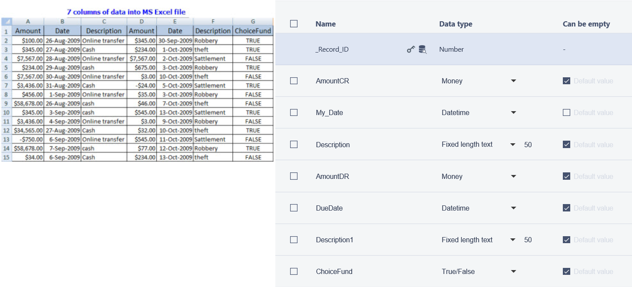
Task: Click the Data type column header
Action: [x=455, y=24]
